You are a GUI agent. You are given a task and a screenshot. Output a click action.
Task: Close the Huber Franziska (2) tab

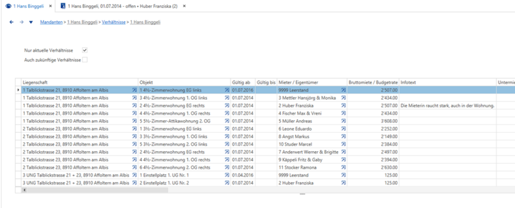point(184,6)
